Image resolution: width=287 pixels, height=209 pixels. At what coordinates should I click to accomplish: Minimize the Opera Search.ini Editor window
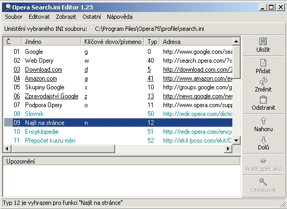pyautogui.click(x=263, y=7)
